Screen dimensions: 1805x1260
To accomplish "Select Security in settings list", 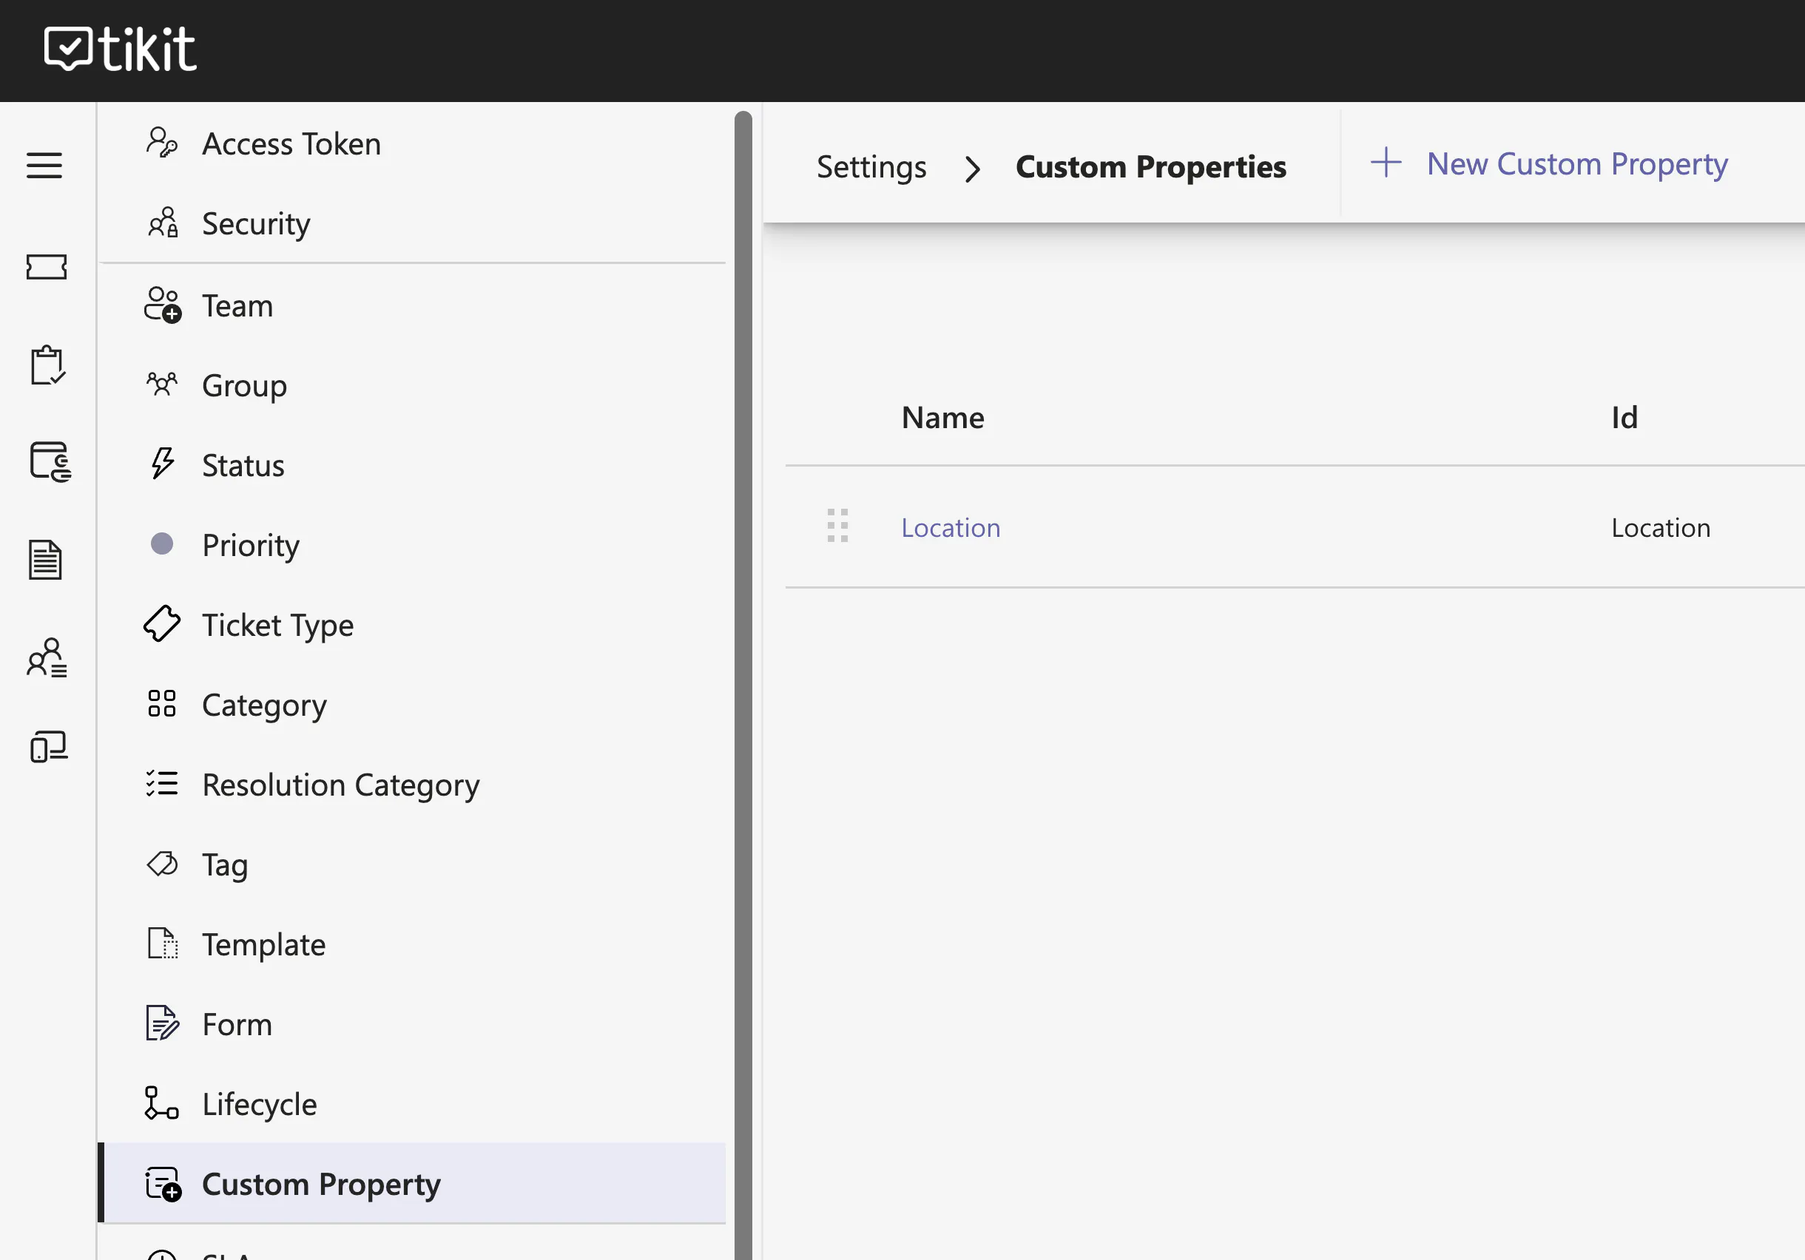I will tap(412, 224).
